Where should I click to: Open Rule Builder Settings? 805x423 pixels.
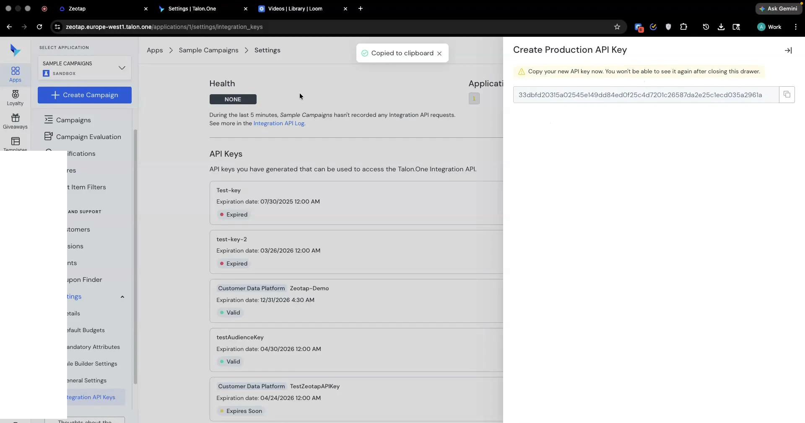(92, 364)
